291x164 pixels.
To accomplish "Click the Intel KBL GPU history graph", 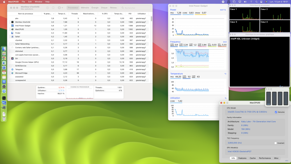I will 260,62.
